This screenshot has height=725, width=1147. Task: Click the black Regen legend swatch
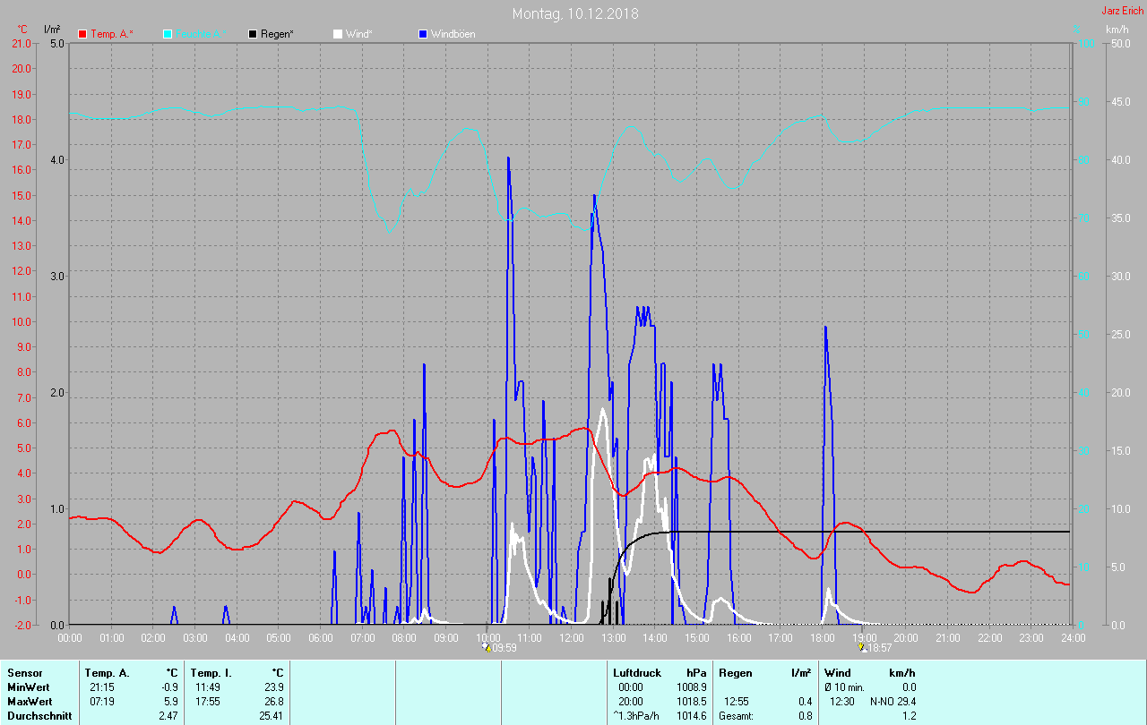click(x=253, y=34)
